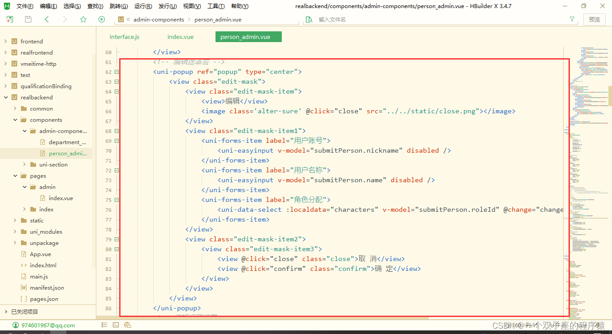Screen dimensions: 612x334
Task: Open the terminal icon in status bar
Action: coord(116,325)
